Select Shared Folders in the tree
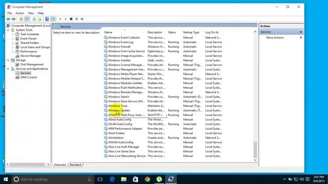 30,43
